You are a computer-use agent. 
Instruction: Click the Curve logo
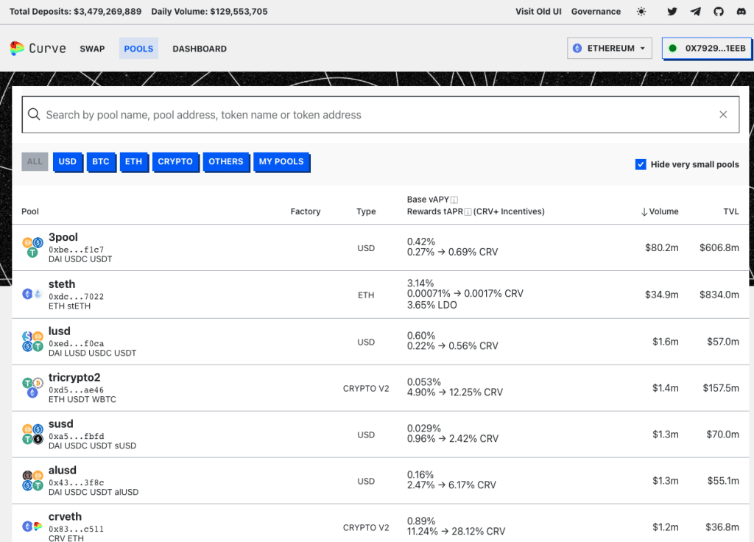[x=38, y=48]
